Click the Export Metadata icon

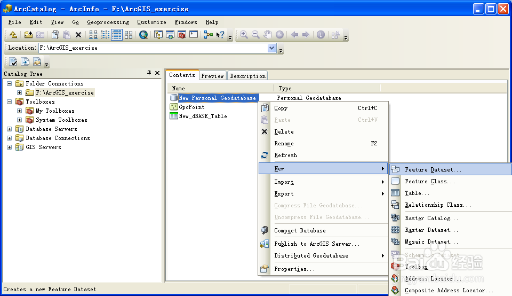point(25,61)
